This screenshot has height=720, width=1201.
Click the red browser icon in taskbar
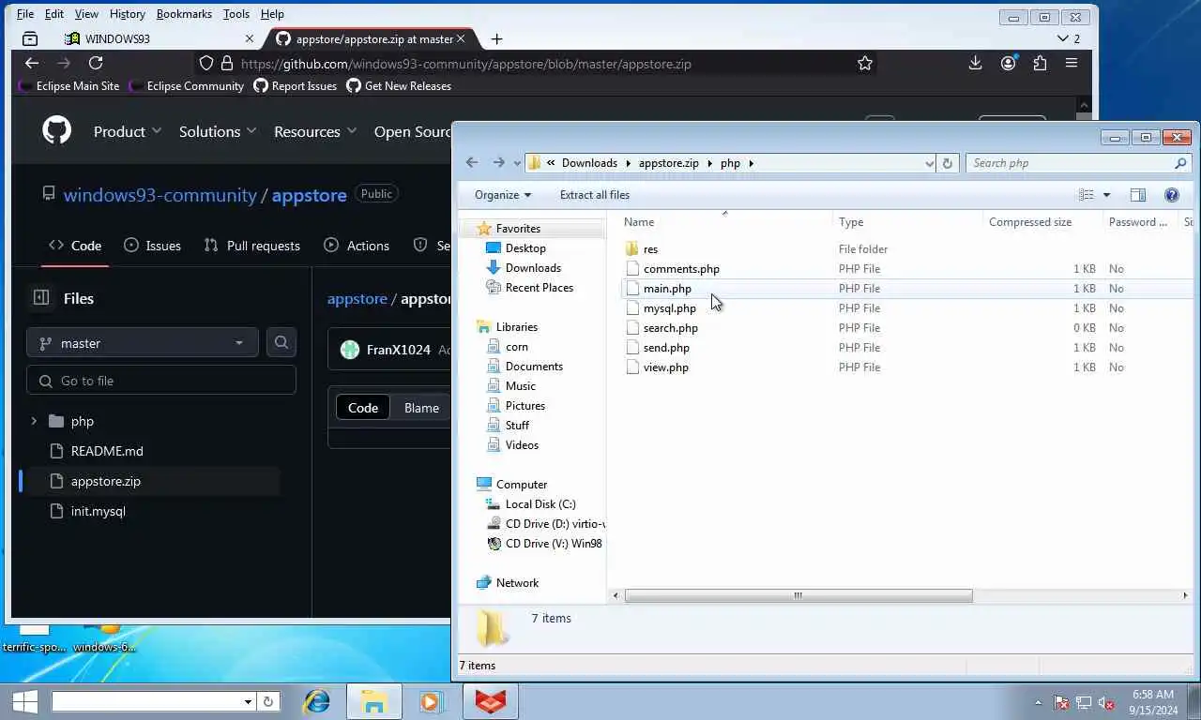(x=490, y=701)
